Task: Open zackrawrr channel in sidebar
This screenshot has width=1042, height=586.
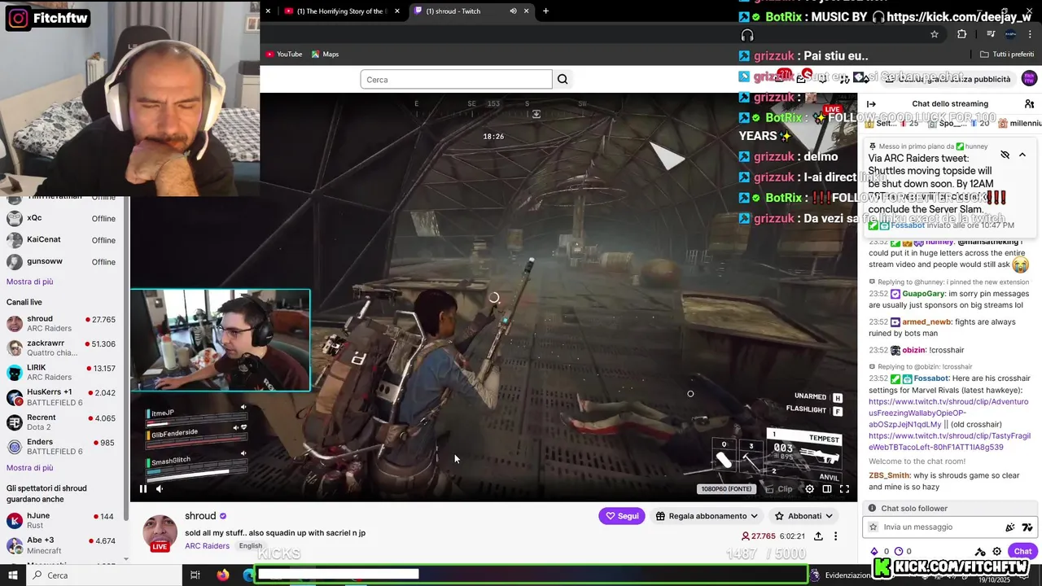Action: tap(61, 348)
